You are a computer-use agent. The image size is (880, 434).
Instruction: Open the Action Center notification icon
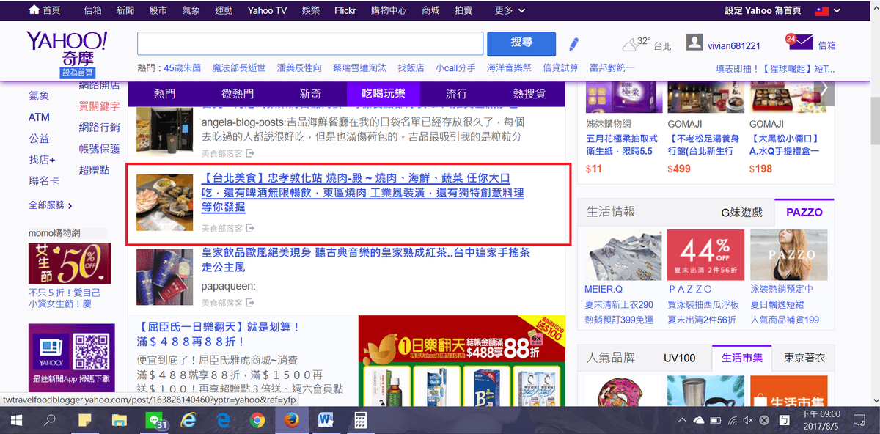point(859,421)
